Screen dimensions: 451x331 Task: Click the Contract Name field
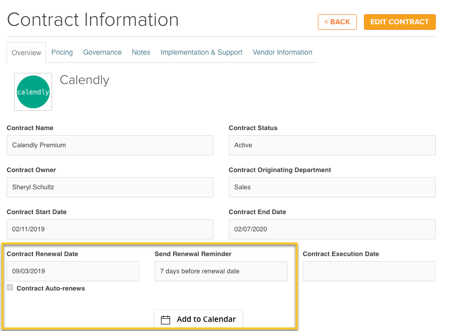point(110,145)
